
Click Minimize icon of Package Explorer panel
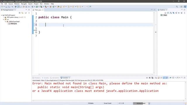click(x=26, y=10)
